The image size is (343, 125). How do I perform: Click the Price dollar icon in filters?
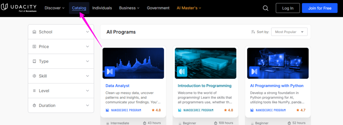pos(35,47)
